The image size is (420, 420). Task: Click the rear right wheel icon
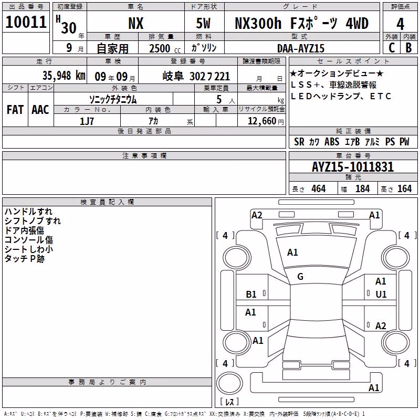pos(395,342)
